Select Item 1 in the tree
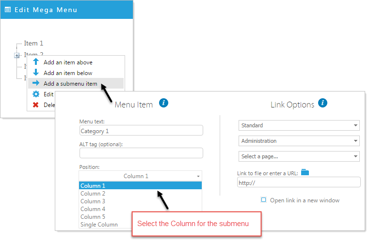 click(33, 44)
